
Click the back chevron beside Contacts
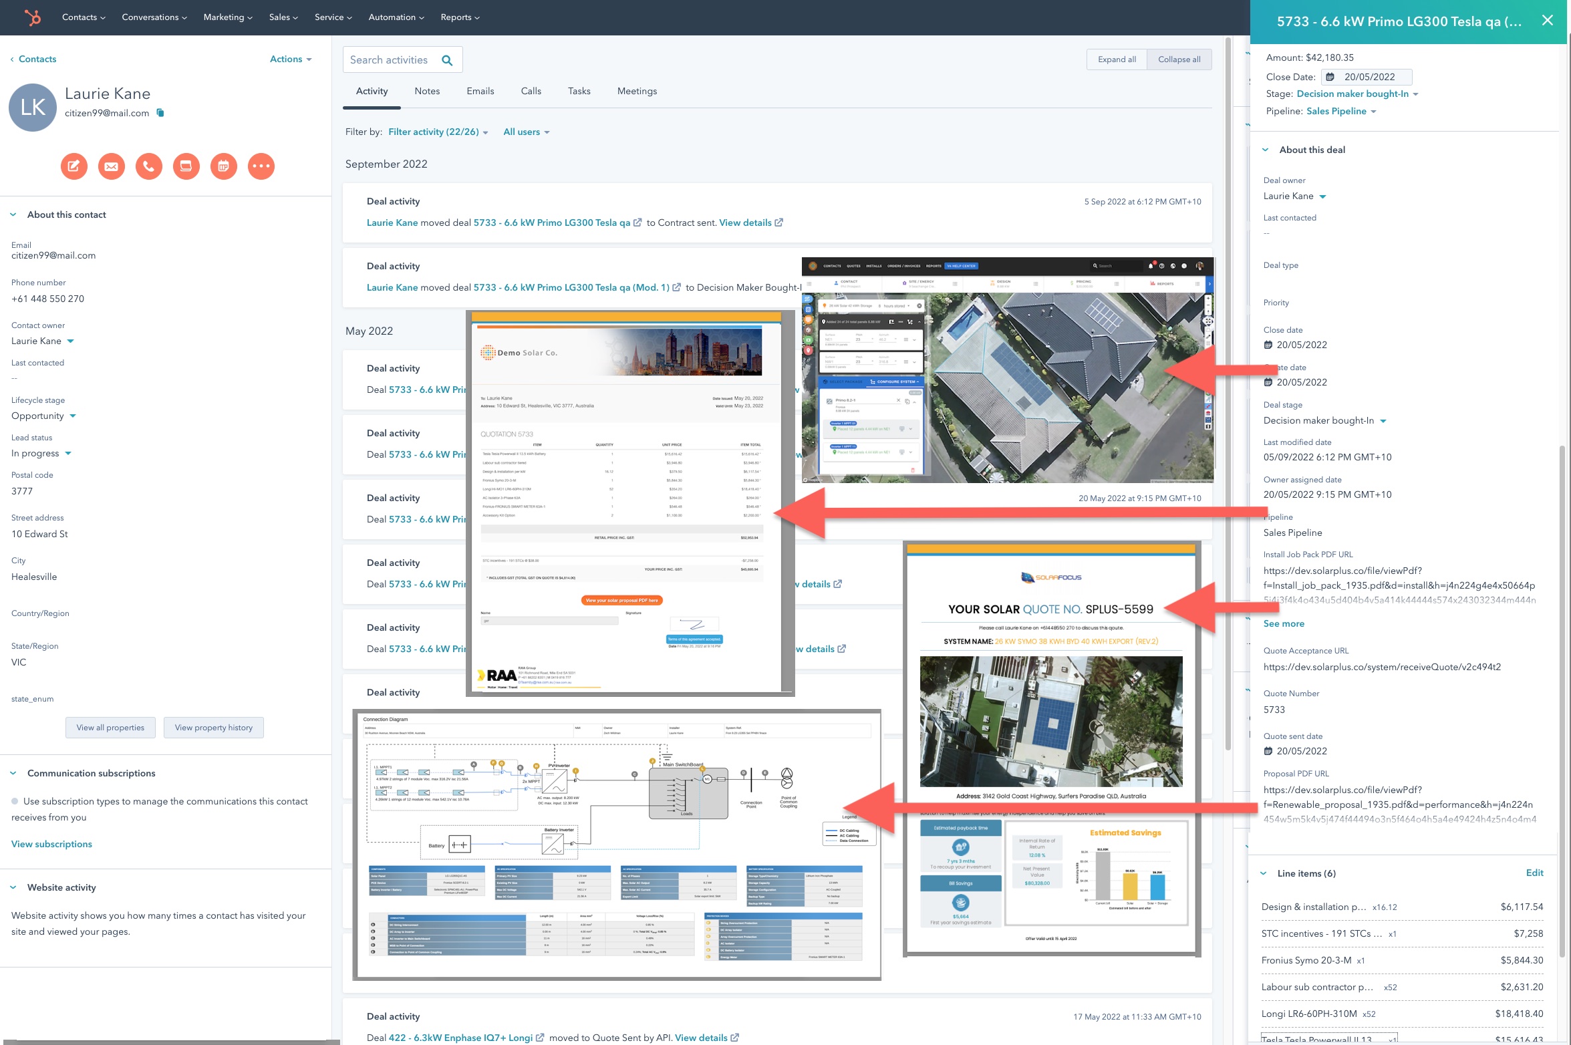click(x=12, y=59)
